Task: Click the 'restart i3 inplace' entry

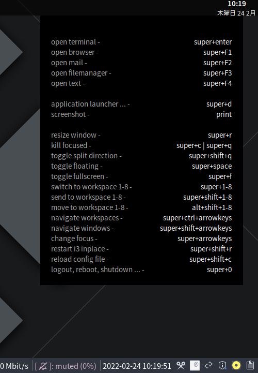Action: click(x=80, y=249)
